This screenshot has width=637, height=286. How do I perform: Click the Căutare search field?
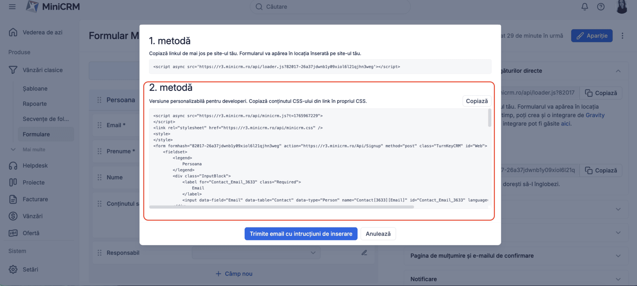(x=330, y=7)
